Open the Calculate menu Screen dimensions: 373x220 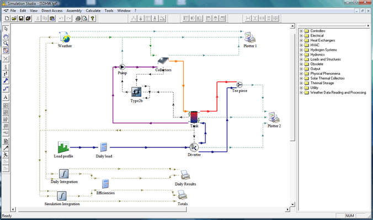tap(93, 10)
